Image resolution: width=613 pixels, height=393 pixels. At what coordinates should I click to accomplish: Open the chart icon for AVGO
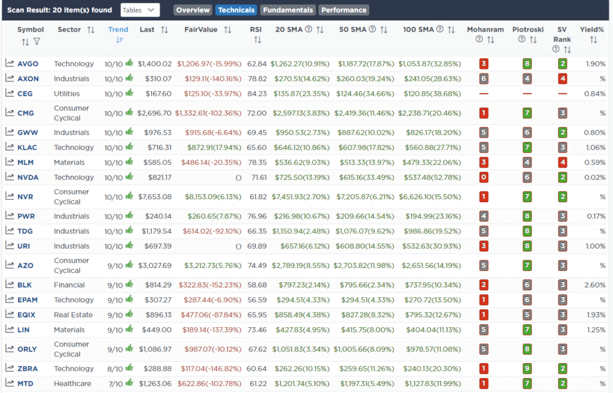(x=10, y=63)
